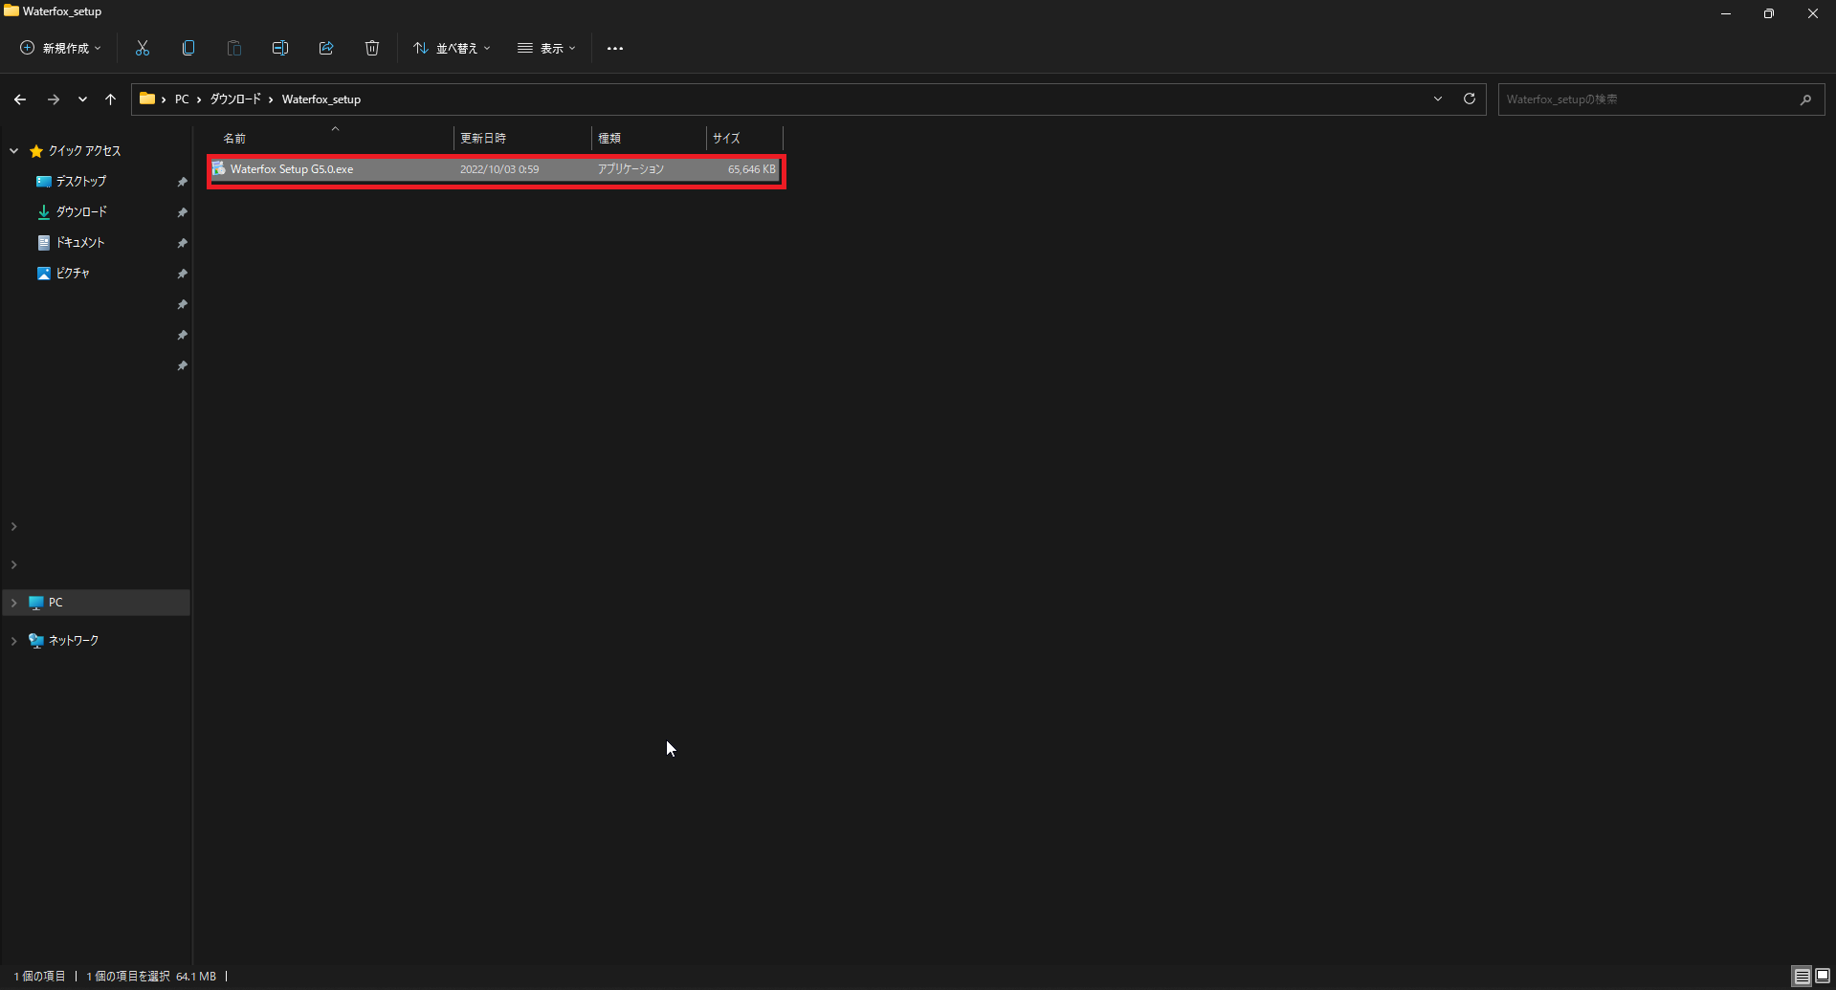Select PC in navigation pane
The height and width of the screenshot is (990, 1836).
tap(55, 603)
